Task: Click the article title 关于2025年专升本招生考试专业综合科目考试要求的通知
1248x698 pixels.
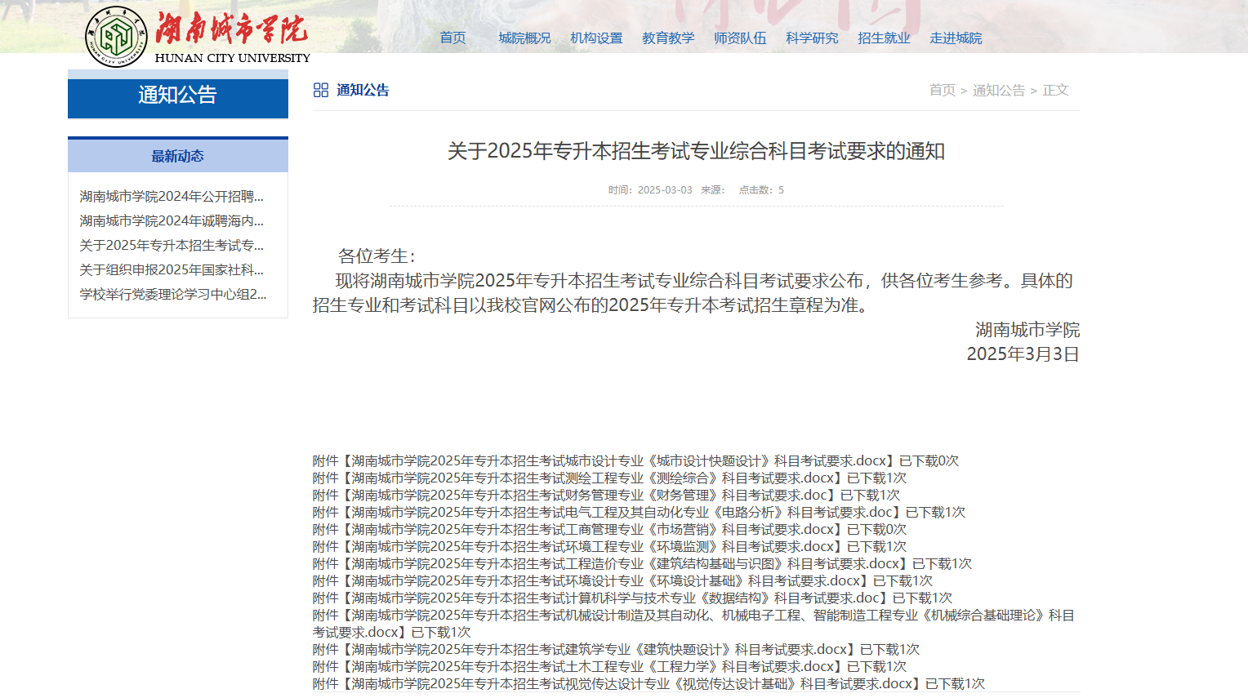Action: click(x=696, y=151)
